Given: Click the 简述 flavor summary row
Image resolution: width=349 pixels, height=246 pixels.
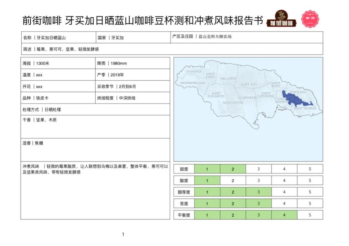Looking at the screenshot, I should (172, 49).
